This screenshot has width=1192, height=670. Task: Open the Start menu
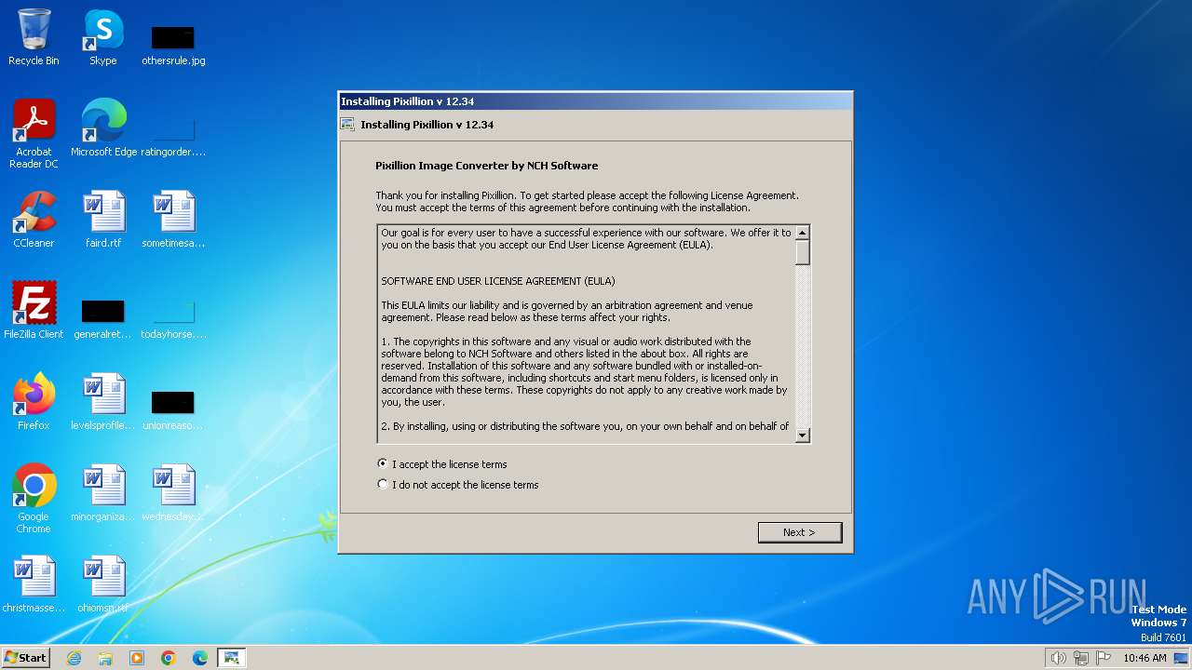(x=25, y=657)
